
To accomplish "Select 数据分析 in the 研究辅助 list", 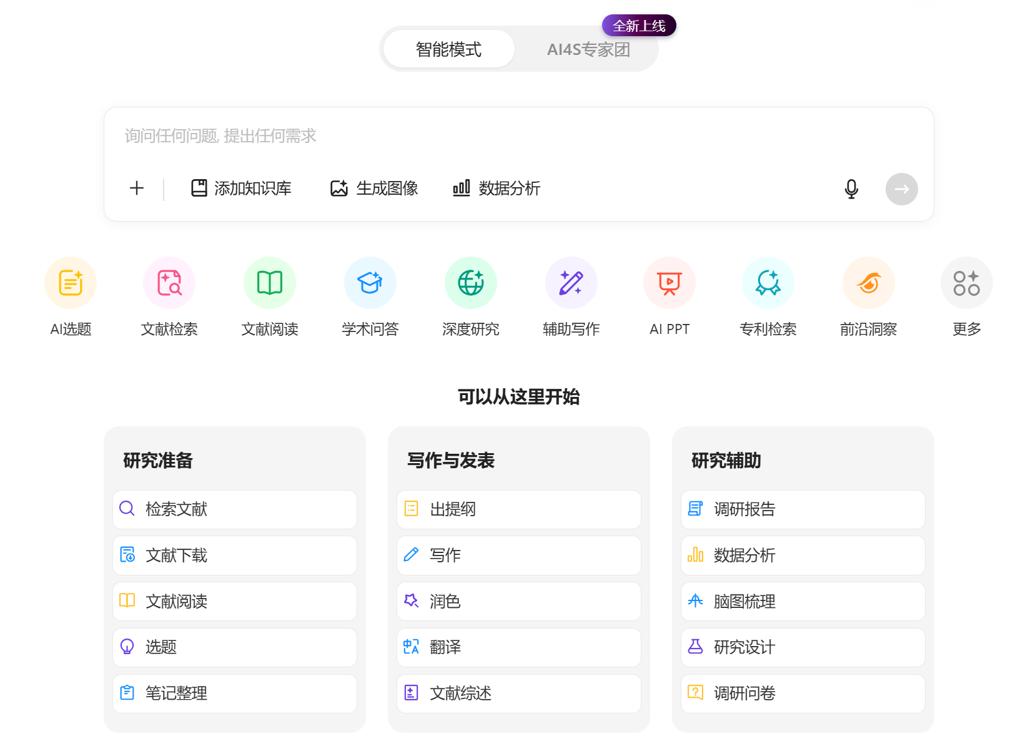I will [x=803, y=556].
